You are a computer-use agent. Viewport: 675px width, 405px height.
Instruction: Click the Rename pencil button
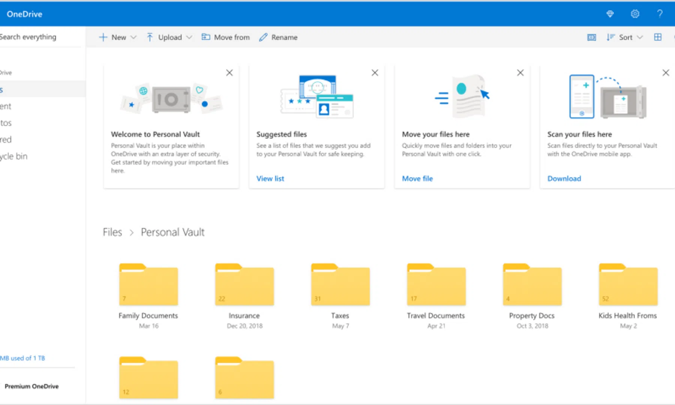pos(278,37)
